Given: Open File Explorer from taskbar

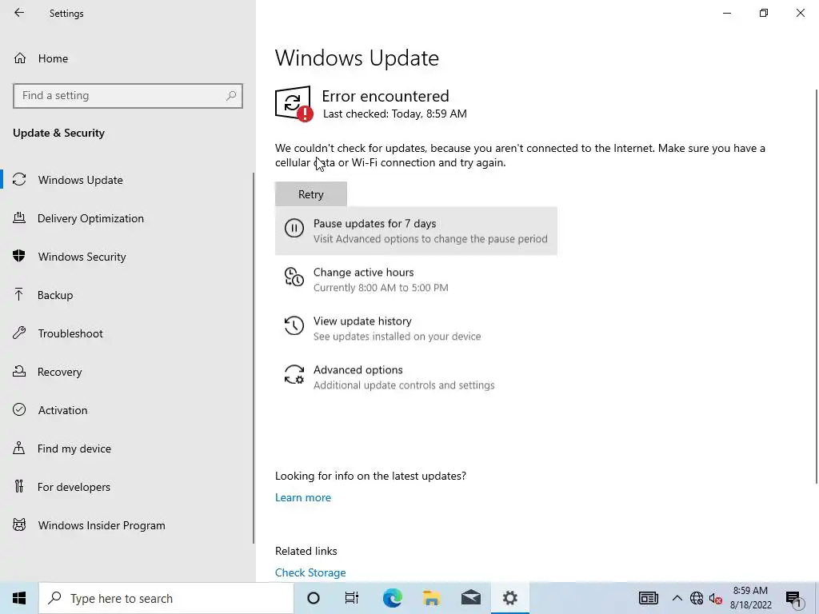Looking at the screenshot, I should point(431,598).
